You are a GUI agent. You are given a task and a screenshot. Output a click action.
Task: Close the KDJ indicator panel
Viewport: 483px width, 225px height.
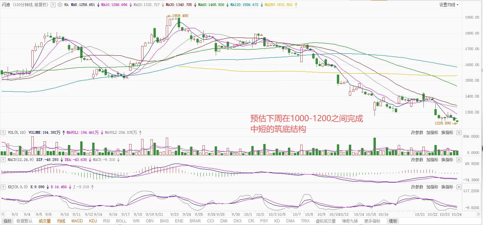(x=459, y=187)
